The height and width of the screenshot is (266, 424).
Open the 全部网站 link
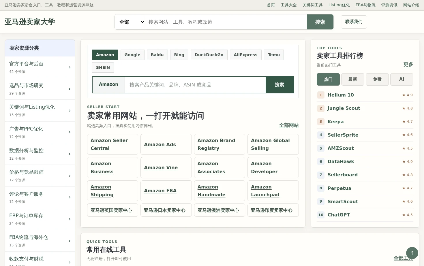tap(289, 125)
